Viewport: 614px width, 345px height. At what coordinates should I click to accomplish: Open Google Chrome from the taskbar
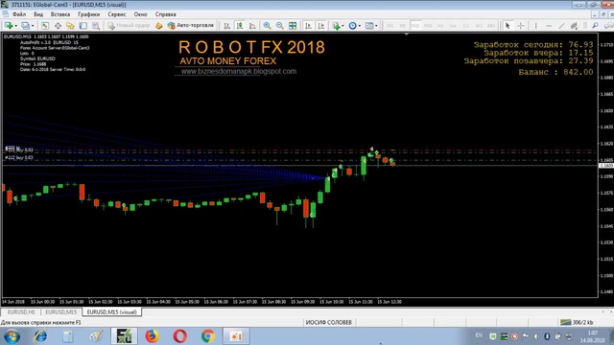pyautogui.click(x=208, y=336)
